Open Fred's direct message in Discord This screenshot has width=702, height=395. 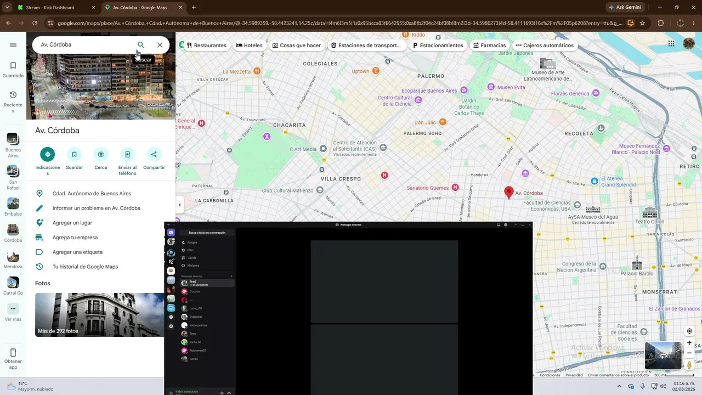(207, 283)
